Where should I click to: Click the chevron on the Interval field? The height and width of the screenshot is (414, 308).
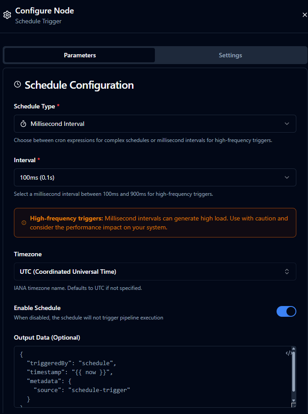(287, 177)
